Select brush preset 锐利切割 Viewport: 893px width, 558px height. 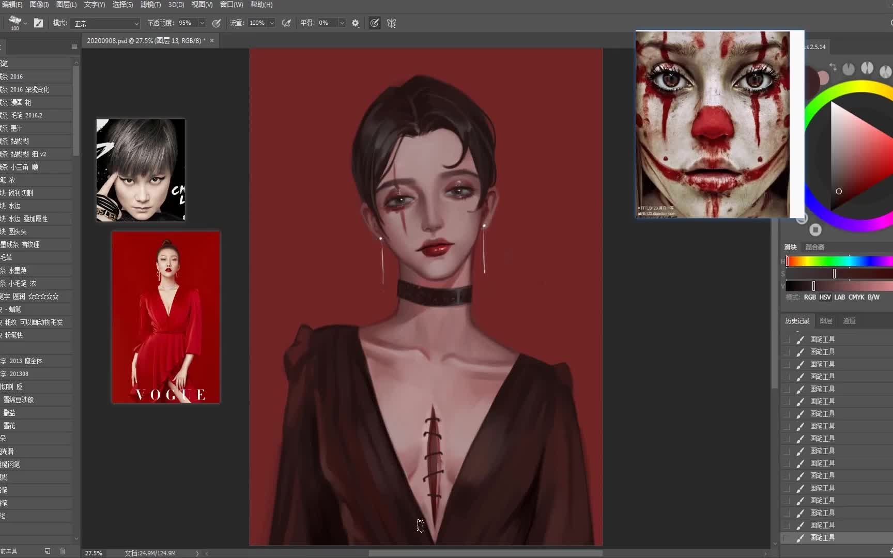pyautogui.click(x=36, y=193)
